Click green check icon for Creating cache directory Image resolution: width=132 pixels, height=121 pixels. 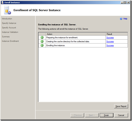point(42,41)
